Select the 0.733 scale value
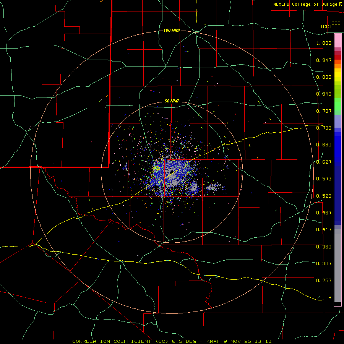Viewport: 344px width, 344px height. [x=324, y=128]
